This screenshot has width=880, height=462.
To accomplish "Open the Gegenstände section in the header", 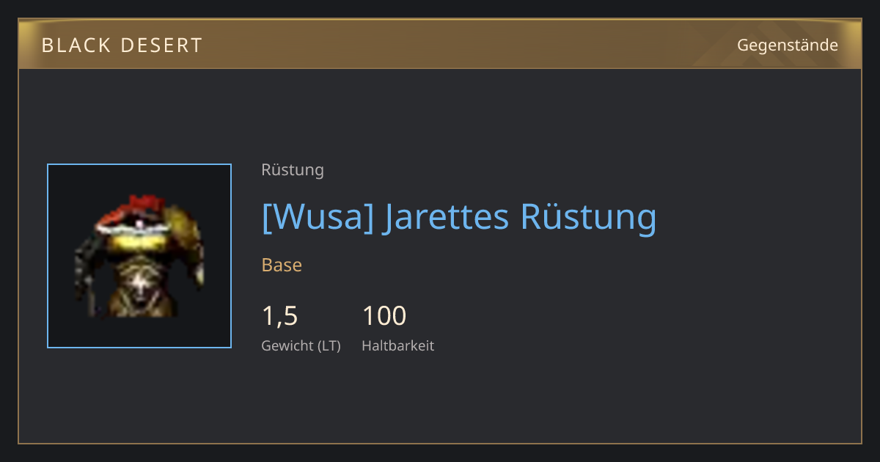I will [x=787, y=45].
